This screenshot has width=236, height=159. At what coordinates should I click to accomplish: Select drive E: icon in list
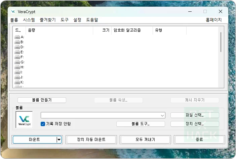(17, 52)
